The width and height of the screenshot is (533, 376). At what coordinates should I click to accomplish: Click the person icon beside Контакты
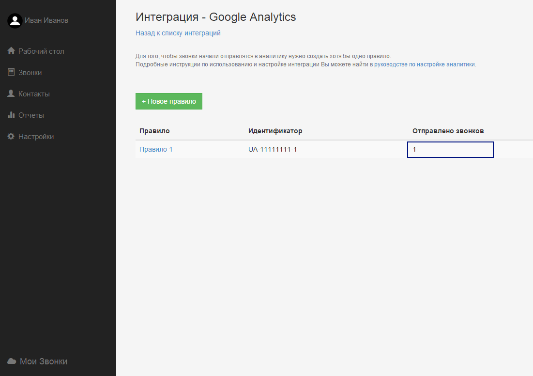11,93
